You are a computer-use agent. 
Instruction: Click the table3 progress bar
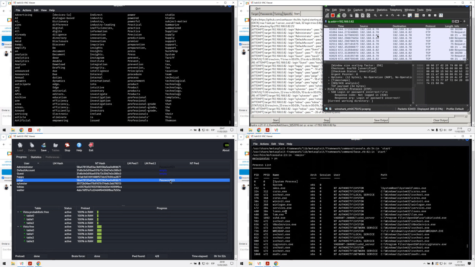162,241
